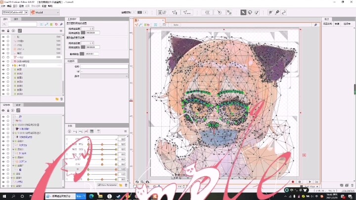Screen dimensions: 356x200
Task: Toggle eye icon in deformer panel header
Action: pyautogui.click(x=3, y=110)
